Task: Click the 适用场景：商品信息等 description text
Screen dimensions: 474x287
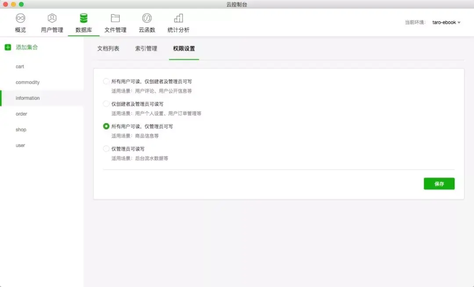Action: (135, 136)
